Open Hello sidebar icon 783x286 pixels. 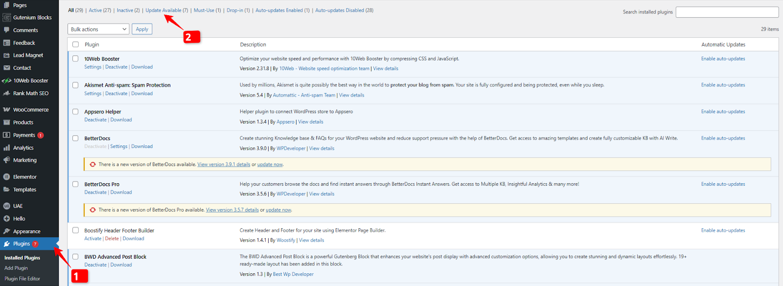[x=7, y=219]
